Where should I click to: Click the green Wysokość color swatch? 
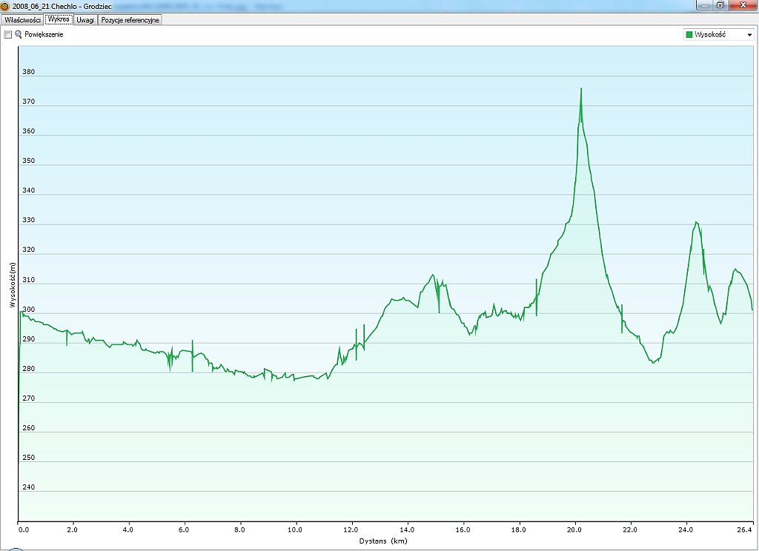click(689, 35)
